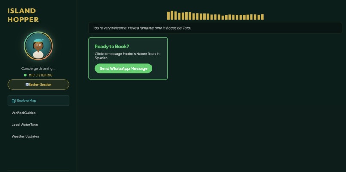Open Weather Updates section
Image resolution: width=346 pixels, height=172 pixels.
25,136
